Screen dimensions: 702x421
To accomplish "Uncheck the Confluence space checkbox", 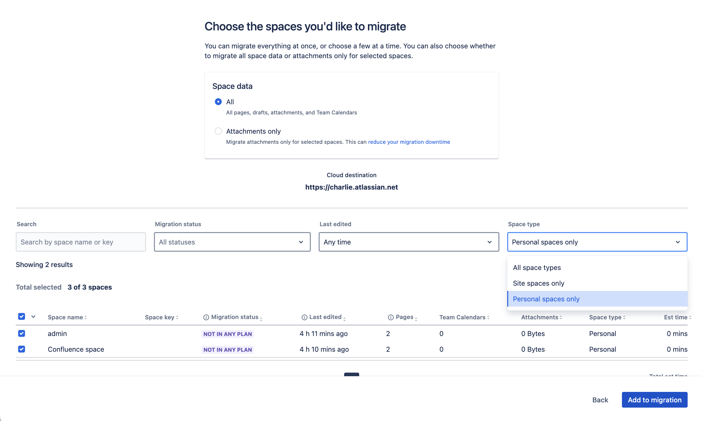I will pos(22,349).
